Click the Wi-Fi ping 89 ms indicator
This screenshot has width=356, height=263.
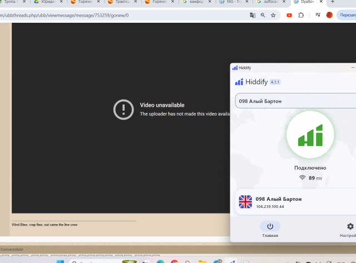pos(311,178)
